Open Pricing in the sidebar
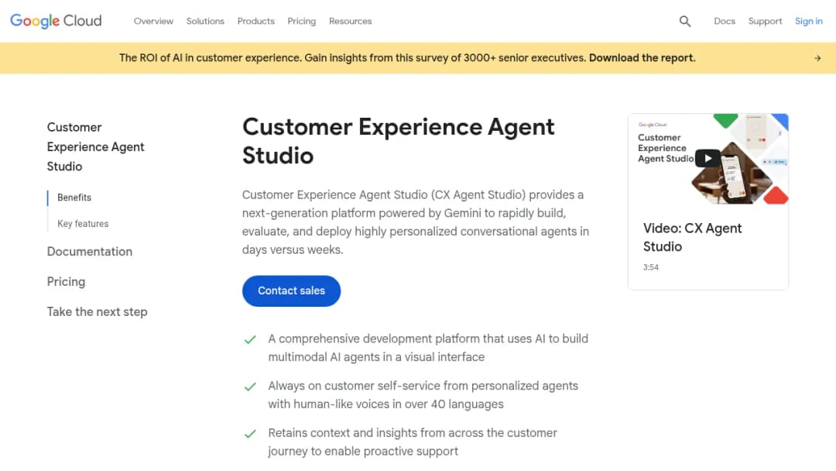Viewport: 836px width, 471px height. pyautogui.click(x=66, y=282)
